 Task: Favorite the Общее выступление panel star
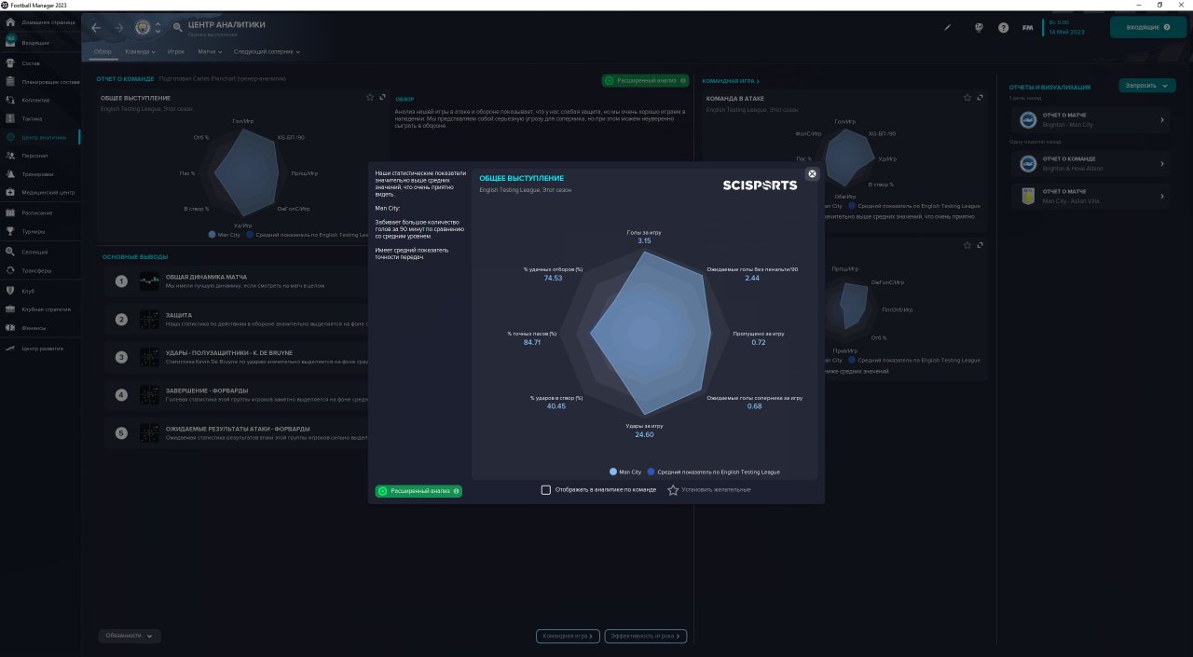tap(370, 97)
